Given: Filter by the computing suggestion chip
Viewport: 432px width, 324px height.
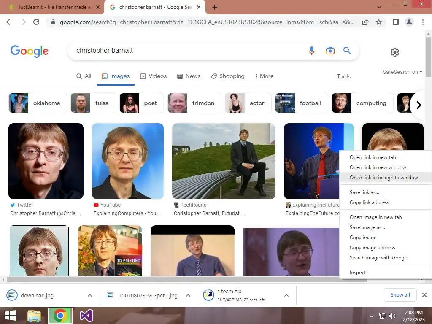Looking at the screenshot, I should pos(362,103).
